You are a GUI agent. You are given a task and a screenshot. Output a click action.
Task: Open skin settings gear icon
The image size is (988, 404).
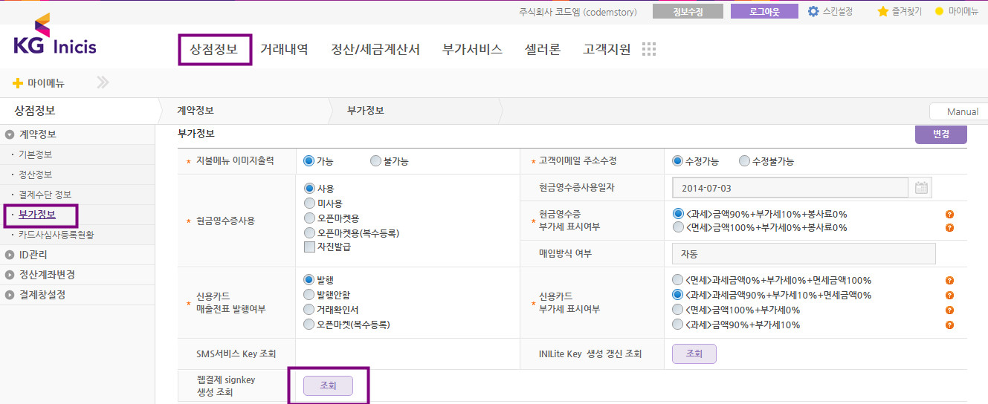point(813,11)
